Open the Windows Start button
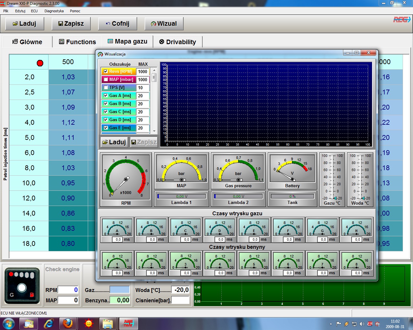Screen dimensions: 413x330 point(8,324)
